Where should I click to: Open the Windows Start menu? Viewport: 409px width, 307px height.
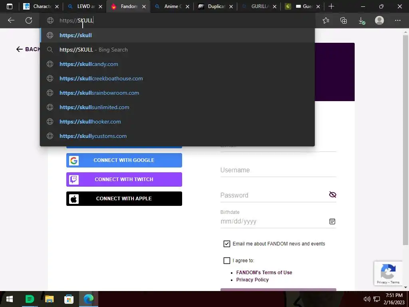(x=10, y=299)
